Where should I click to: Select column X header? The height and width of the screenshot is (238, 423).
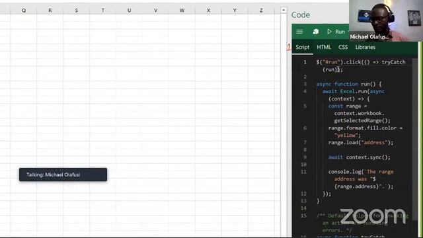tap(208, 11)
